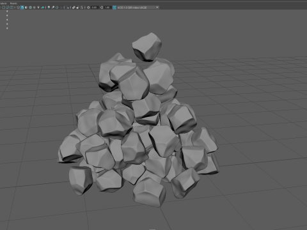Toggle the dimmed depth of field icon
Screen dimensions: 307x230
pos(61,8)
